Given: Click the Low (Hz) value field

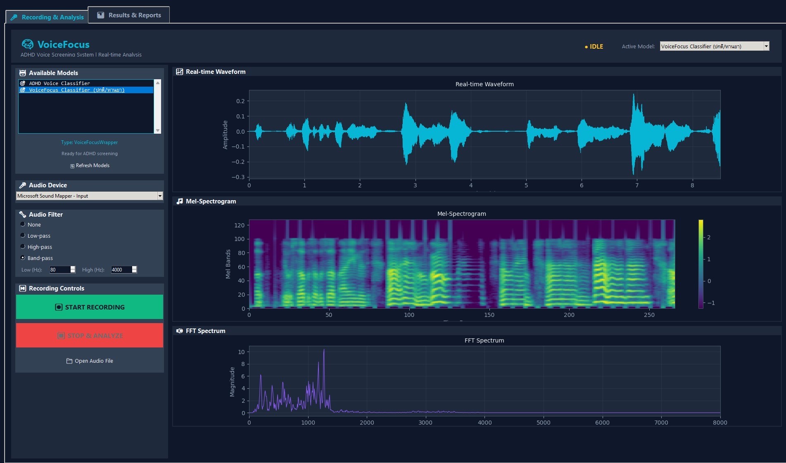Looking at the screenshot, I should [60, 269].
